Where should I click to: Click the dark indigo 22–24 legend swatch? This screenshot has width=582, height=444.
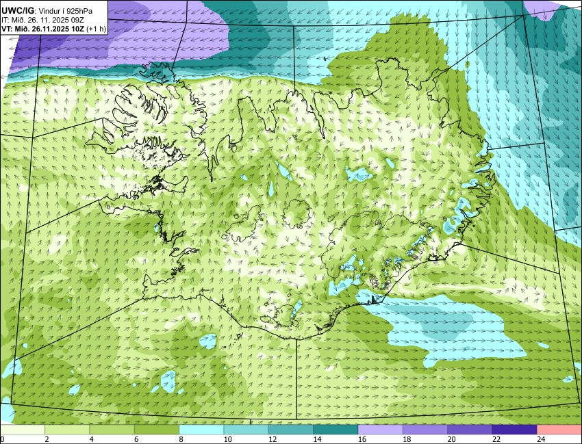tap(514, 430)
